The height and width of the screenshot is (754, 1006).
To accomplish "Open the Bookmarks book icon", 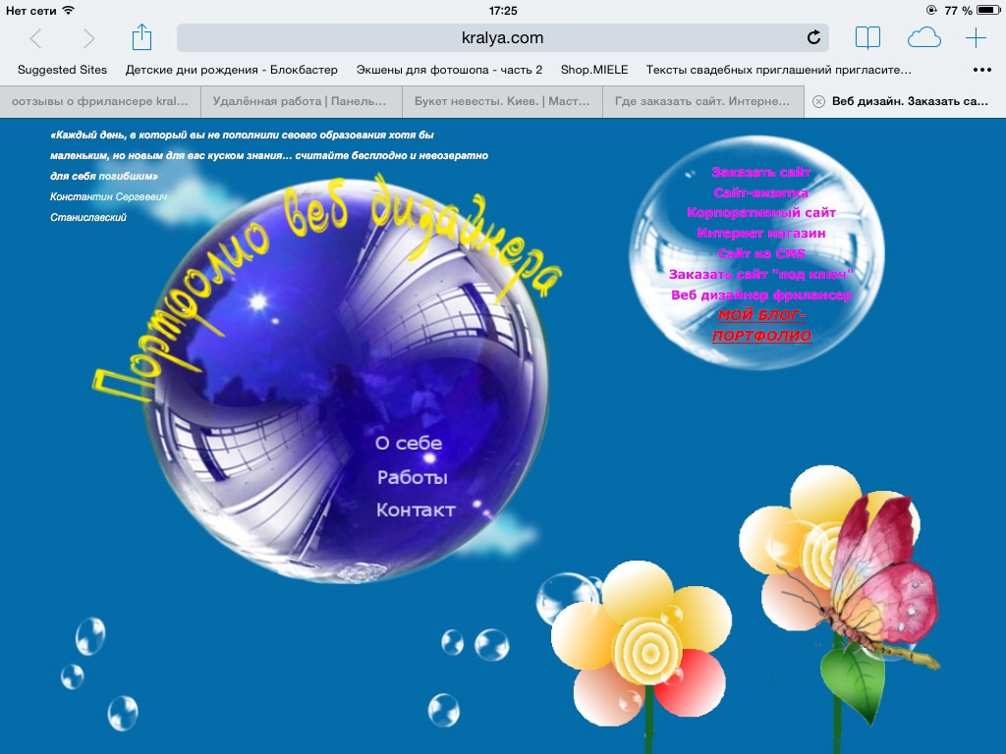I will (867, 38).
